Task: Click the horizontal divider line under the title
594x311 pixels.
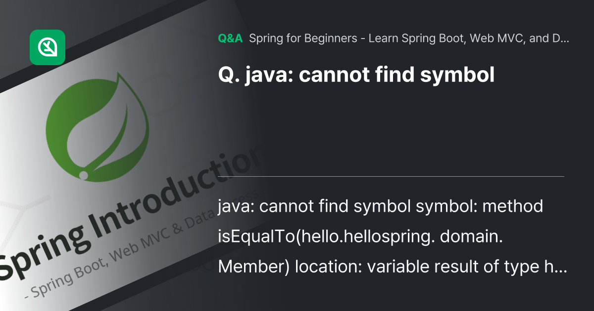Action: tap(391, 176)
